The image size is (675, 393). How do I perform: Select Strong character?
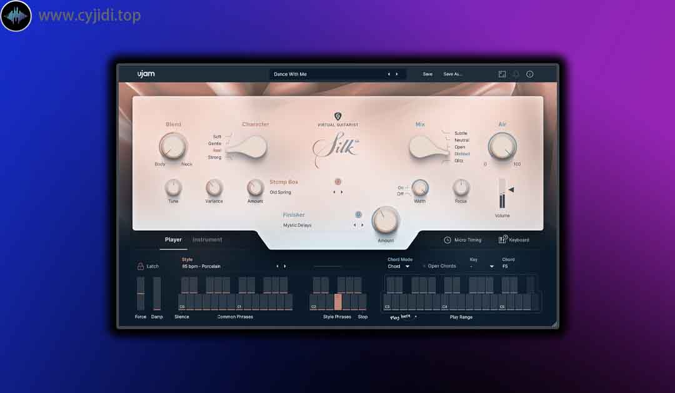(x=215, y=157)
